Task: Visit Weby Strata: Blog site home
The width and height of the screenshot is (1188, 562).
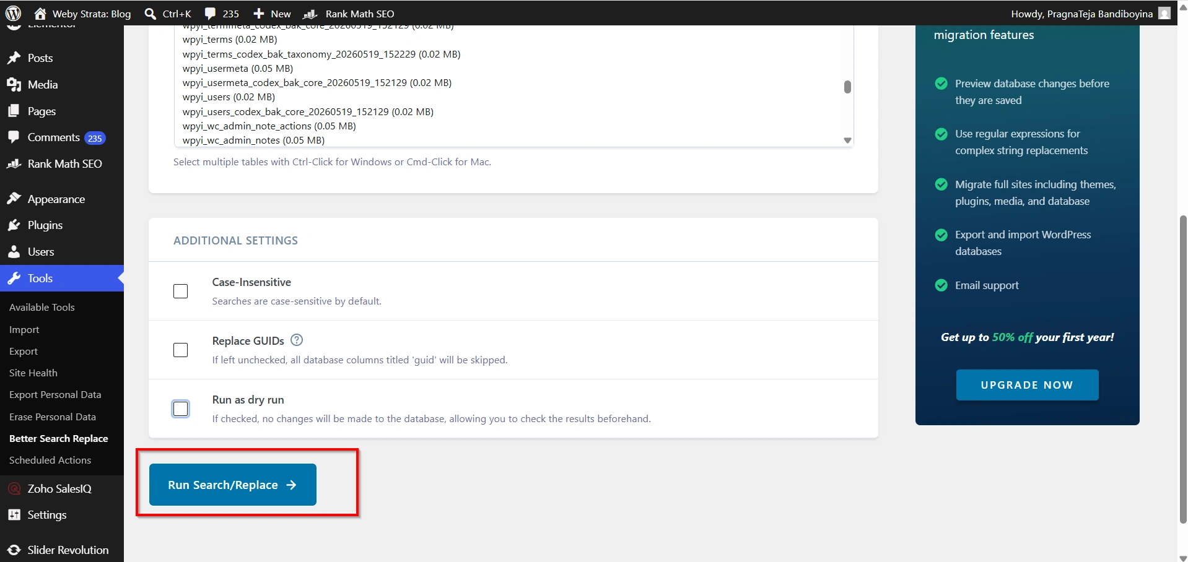Action: point(82,14)
